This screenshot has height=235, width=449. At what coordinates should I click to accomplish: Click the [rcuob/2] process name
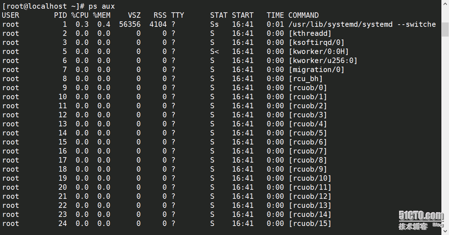tap(308, 106)
